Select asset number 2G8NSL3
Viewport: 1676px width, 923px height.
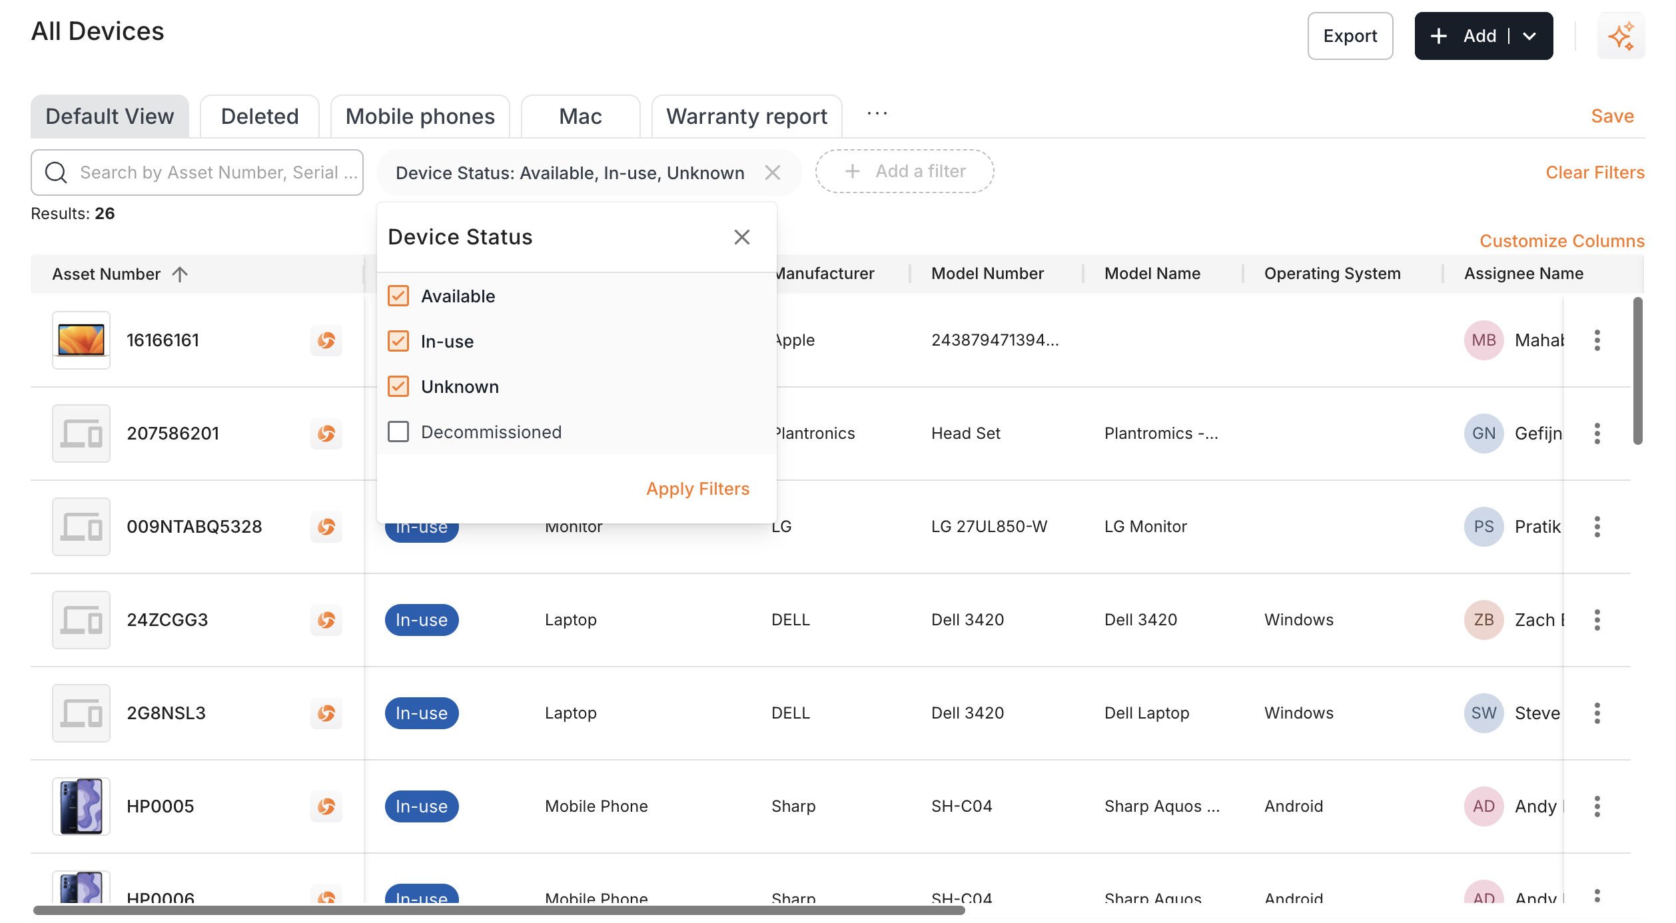click(x=166, y=713)
